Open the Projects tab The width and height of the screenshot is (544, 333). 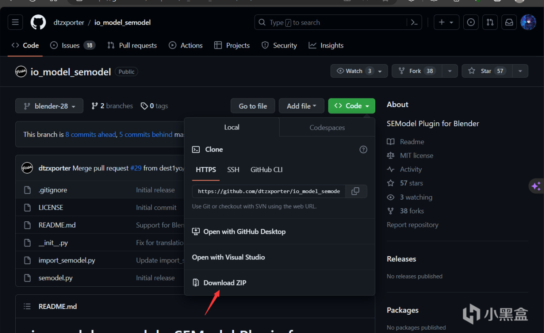tap(232, 45)
